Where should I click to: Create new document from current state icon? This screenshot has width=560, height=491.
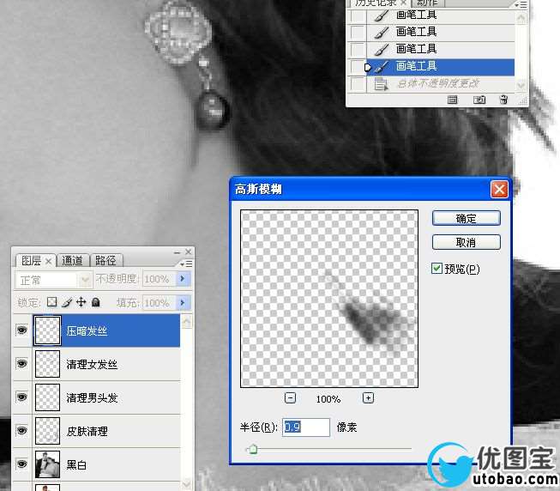click(x=452, y=100)
